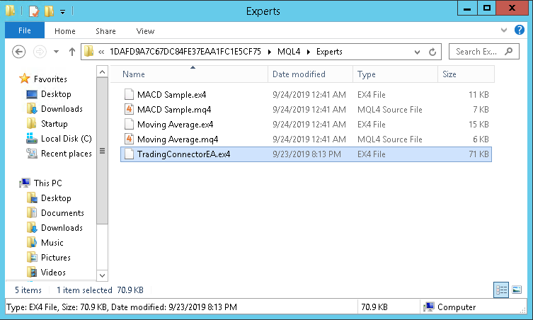Open the View ribbon tab
The height and width of the screenshot is (320, 533).
[x=145, y=31]
